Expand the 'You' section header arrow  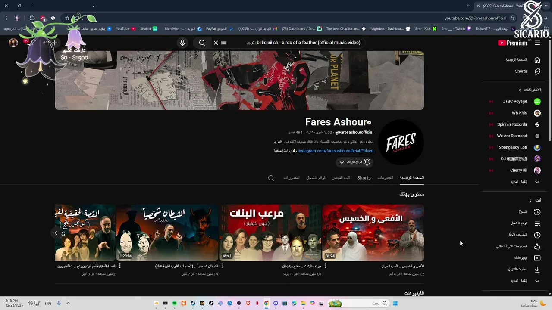530,200
